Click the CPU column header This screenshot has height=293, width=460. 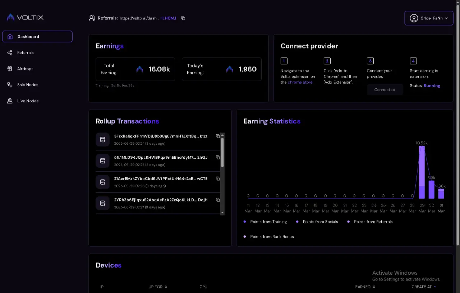[x=203, y=287]
